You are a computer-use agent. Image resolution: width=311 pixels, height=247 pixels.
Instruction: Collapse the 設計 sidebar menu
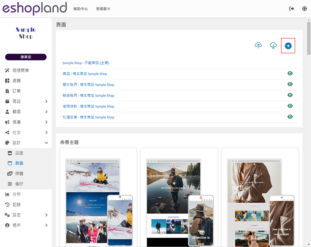[46, 143]
